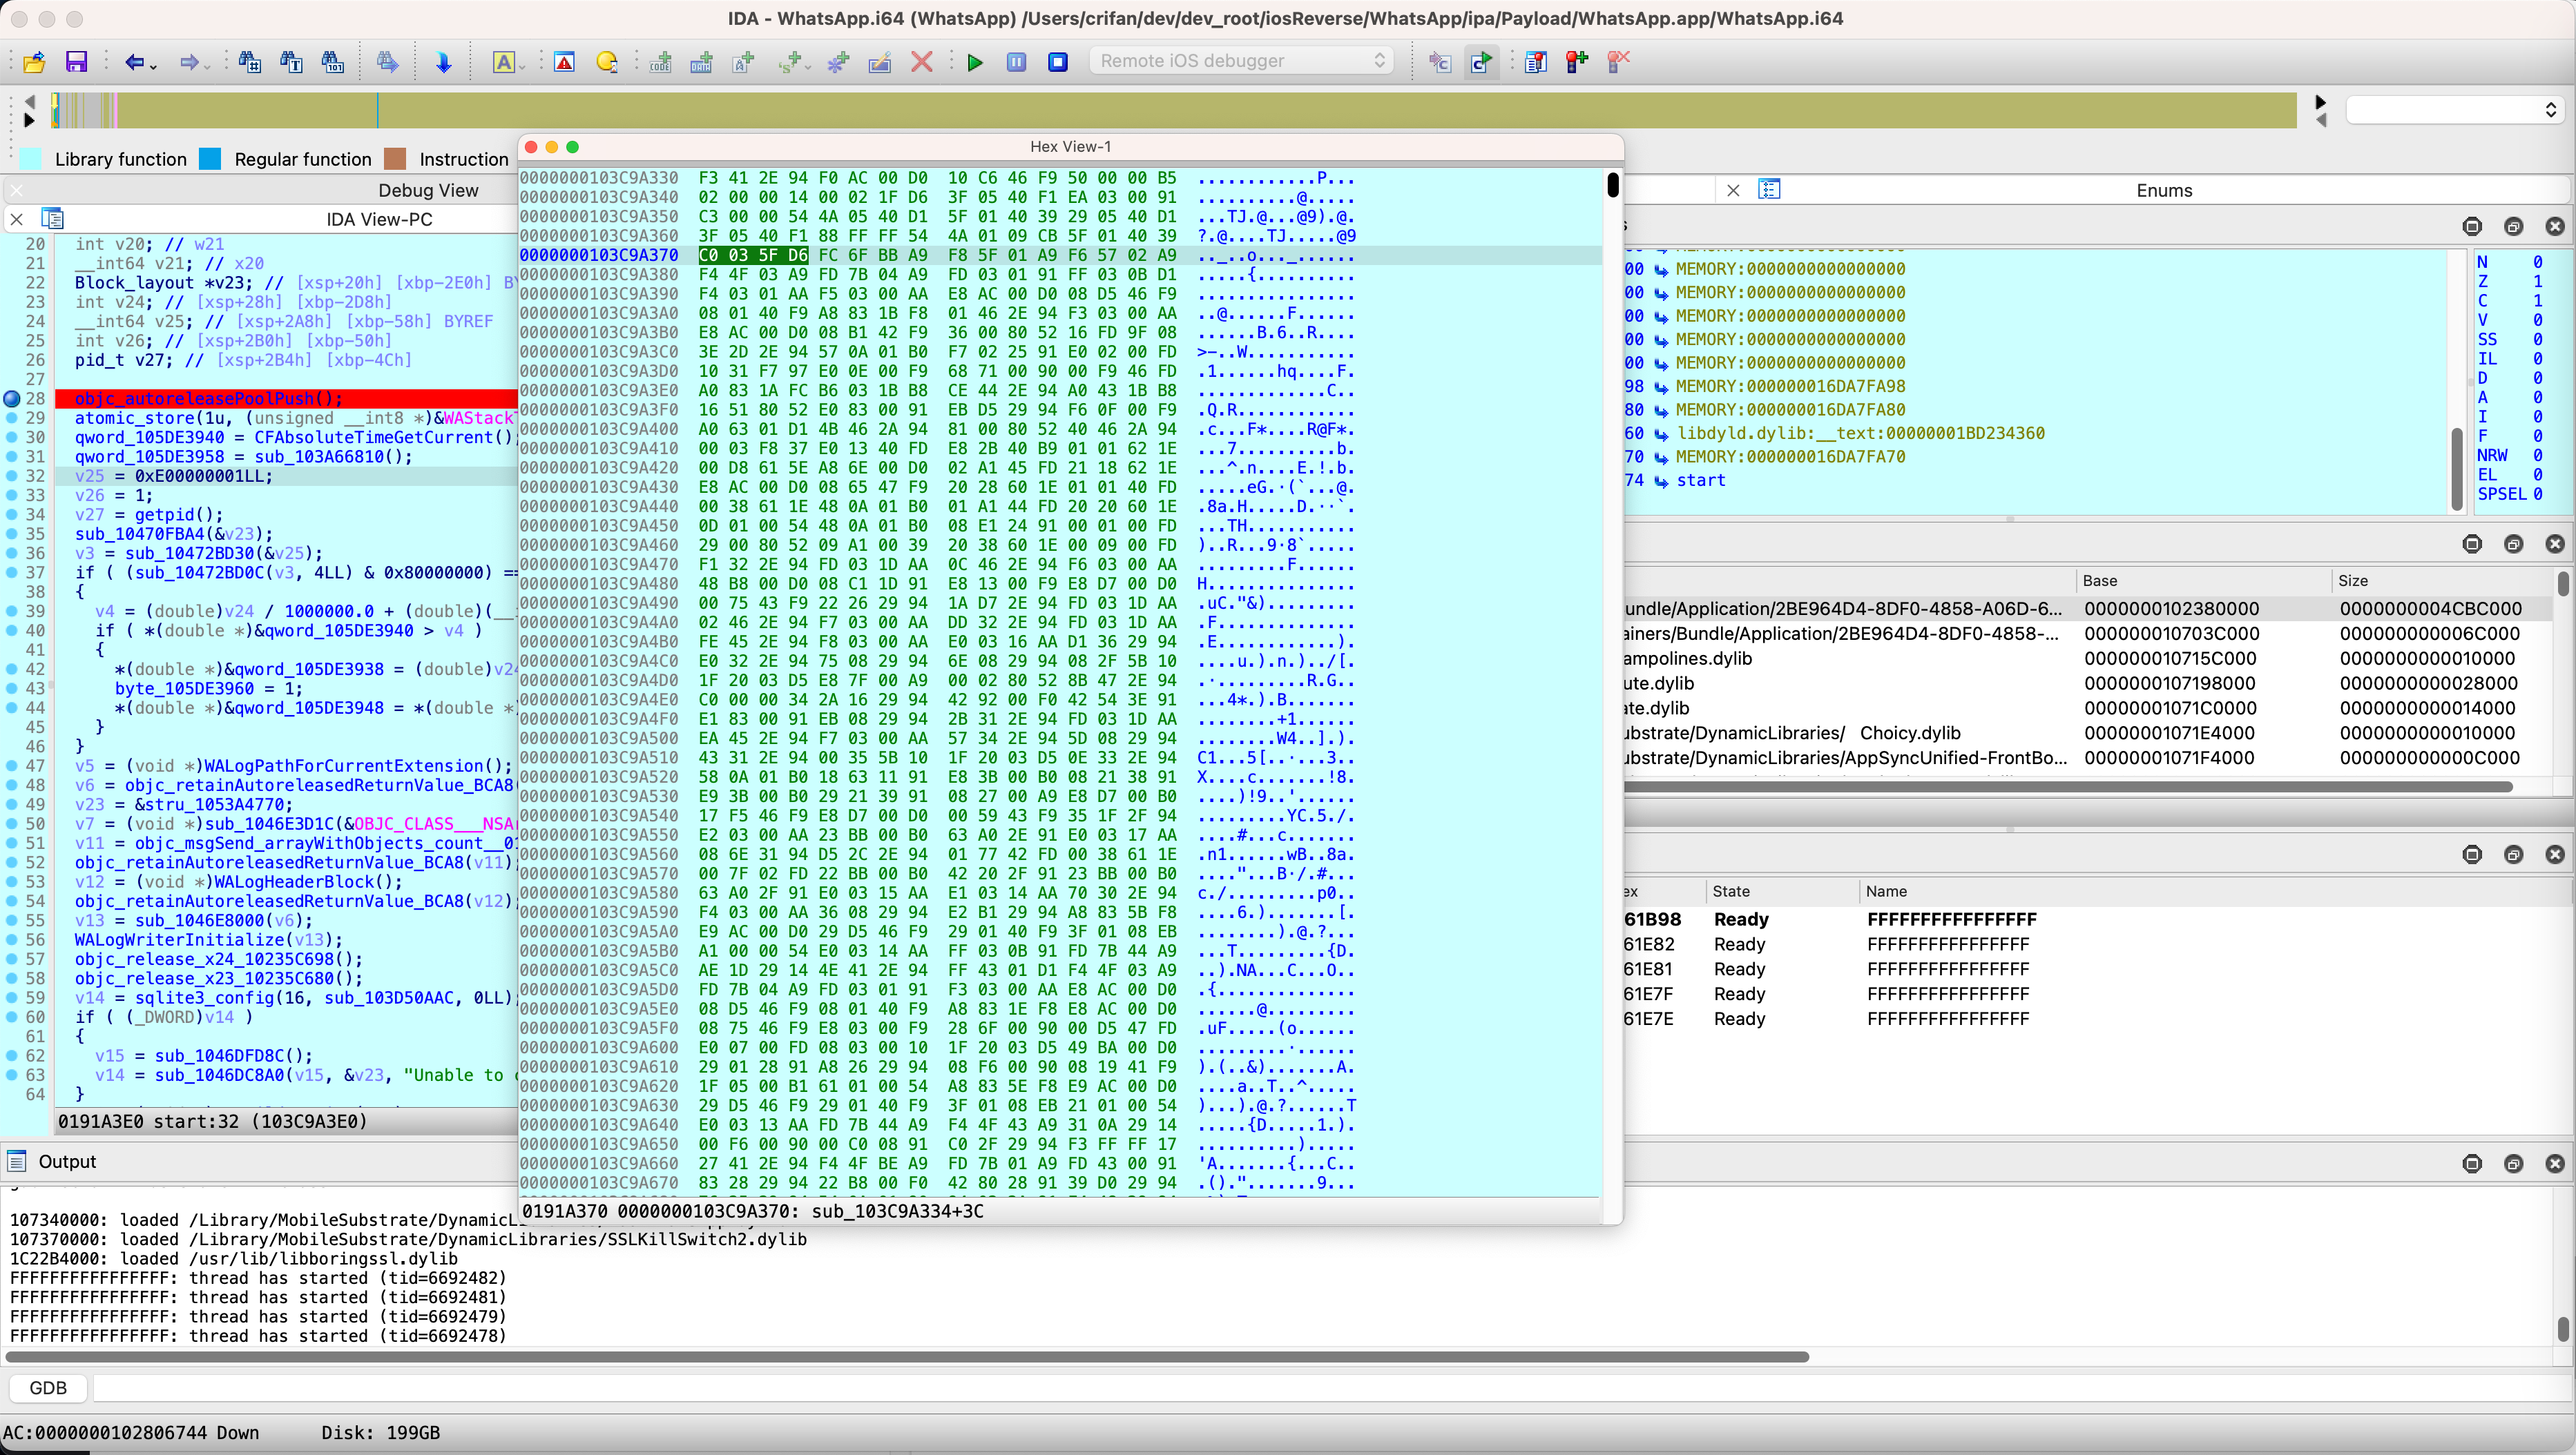This screenshot has height=1455, width=2576.
Task: Open the combo box right of navigation band
Action: click(2455, 110)
